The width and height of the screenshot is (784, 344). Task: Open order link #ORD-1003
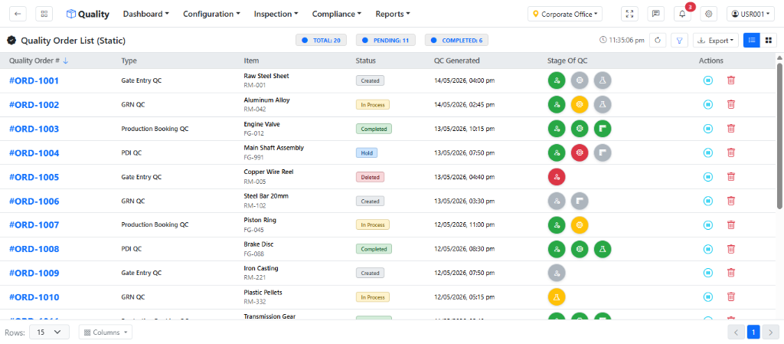click(34, 129)
